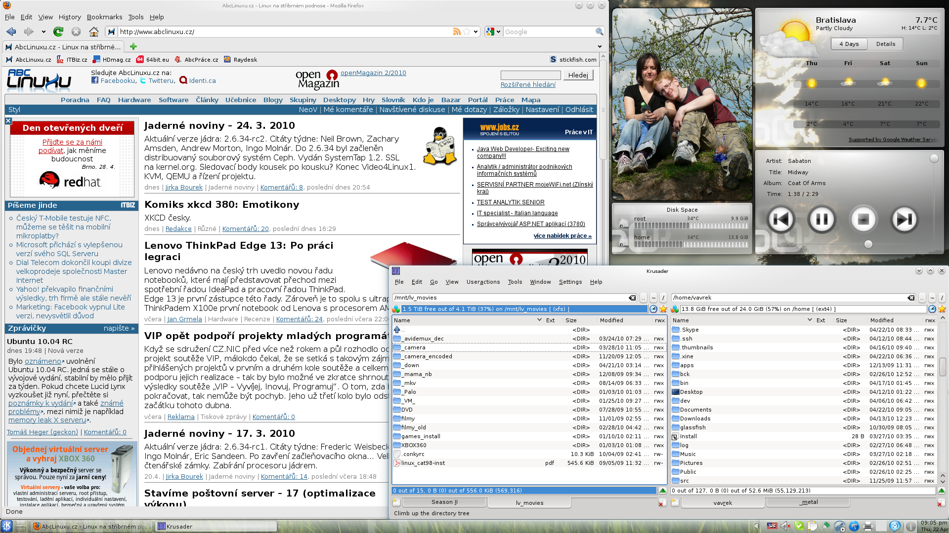Click the Name column sort arrow in right panel
The height and width of the screenshot is (533, 949).
point(810,320)
